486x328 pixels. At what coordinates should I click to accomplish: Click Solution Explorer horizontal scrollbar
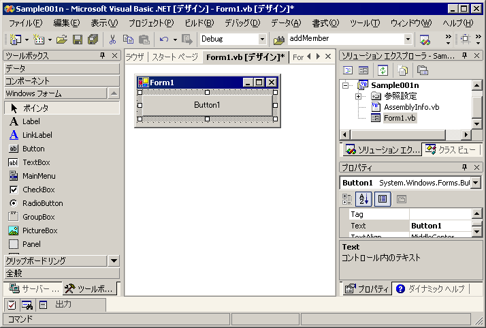click(406, 135)
